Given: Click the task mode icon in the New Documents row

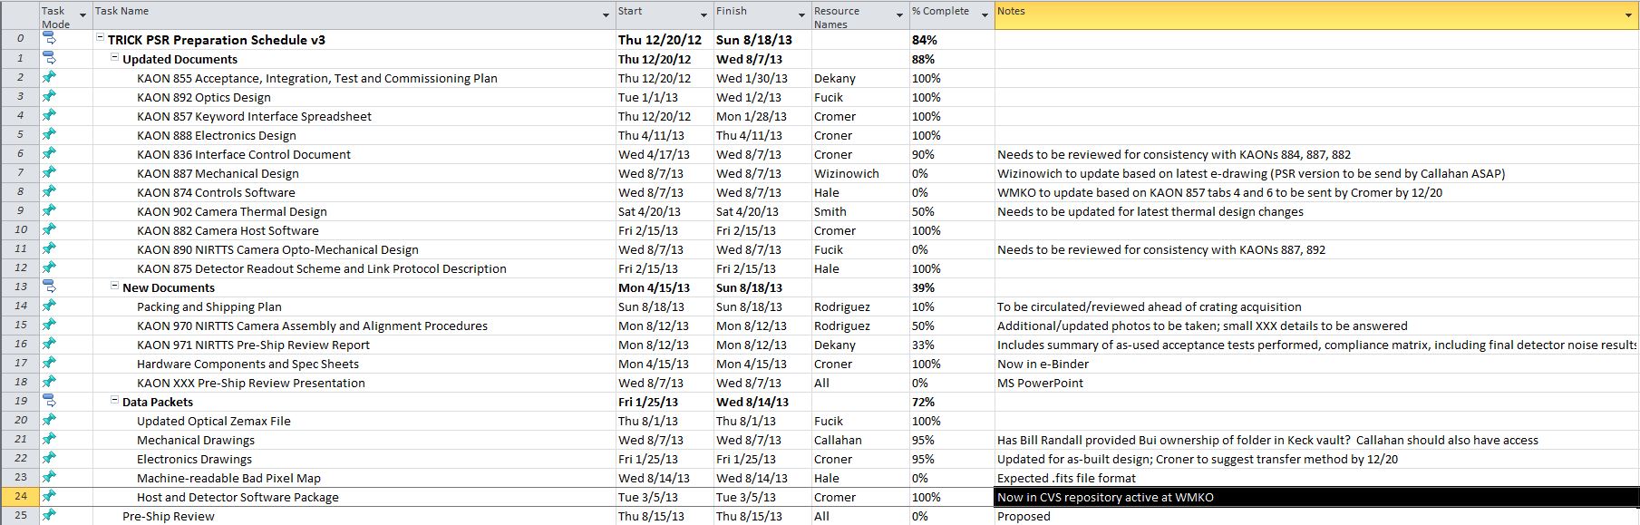Looking at the screenshot, I should (x=49, y=287).
